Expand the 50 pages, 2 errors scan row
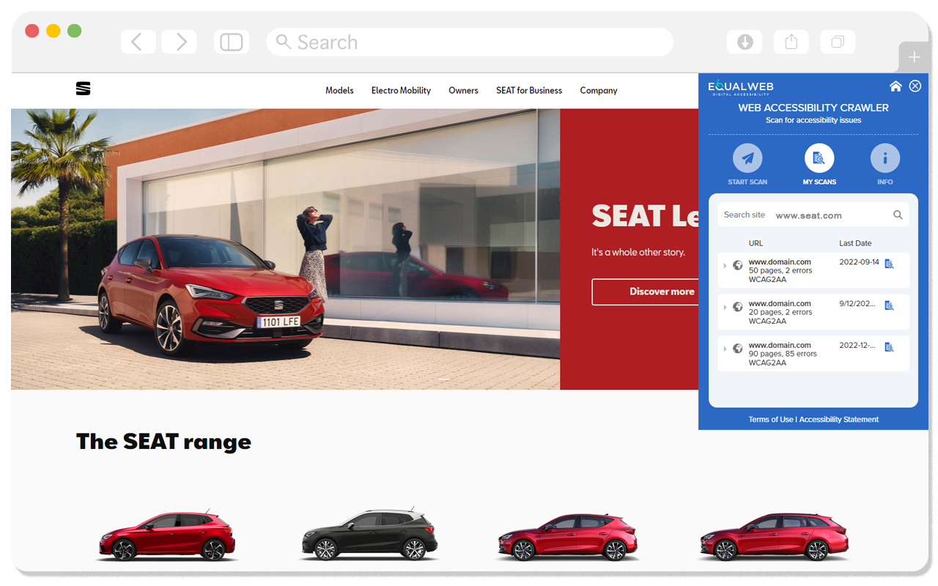Image resolution: width=938 pixels, height=586 pixels. point(725,265)
